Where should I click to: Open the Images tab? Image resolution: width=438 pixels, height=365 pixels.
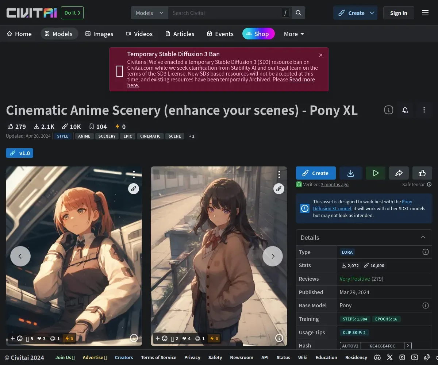point(99,34)
